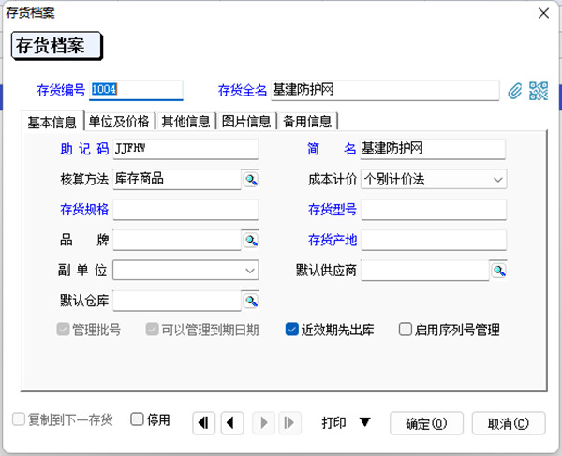Click the 存货型号 input field
562x456 pixels.
tap(434, 210)
